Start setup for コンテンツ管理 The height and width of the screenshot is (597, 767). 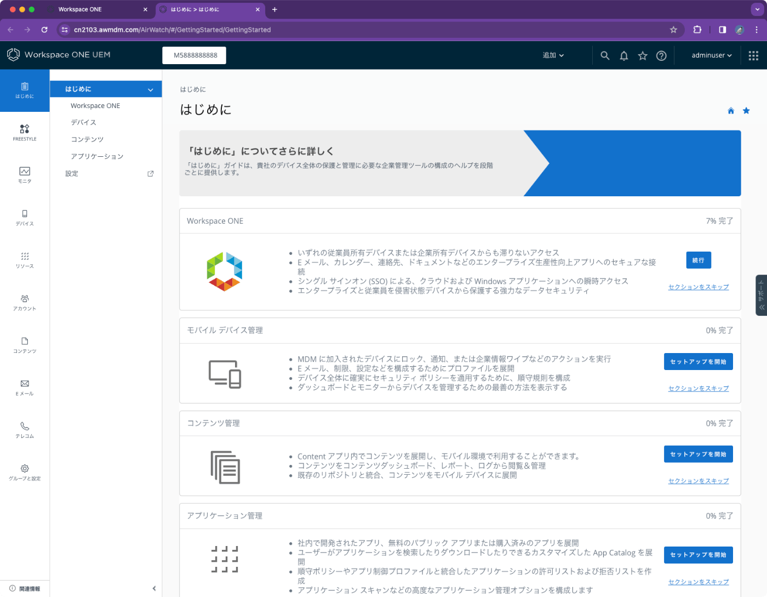[699, 454]
